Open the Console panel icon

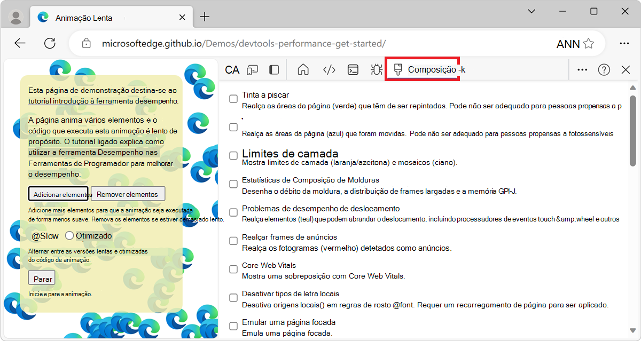pyautogui.click(x=352, y=69)
